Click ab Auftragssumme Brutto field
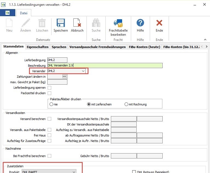Image resolution: width=210 pixels, height=173 pixels. (150, 135)
